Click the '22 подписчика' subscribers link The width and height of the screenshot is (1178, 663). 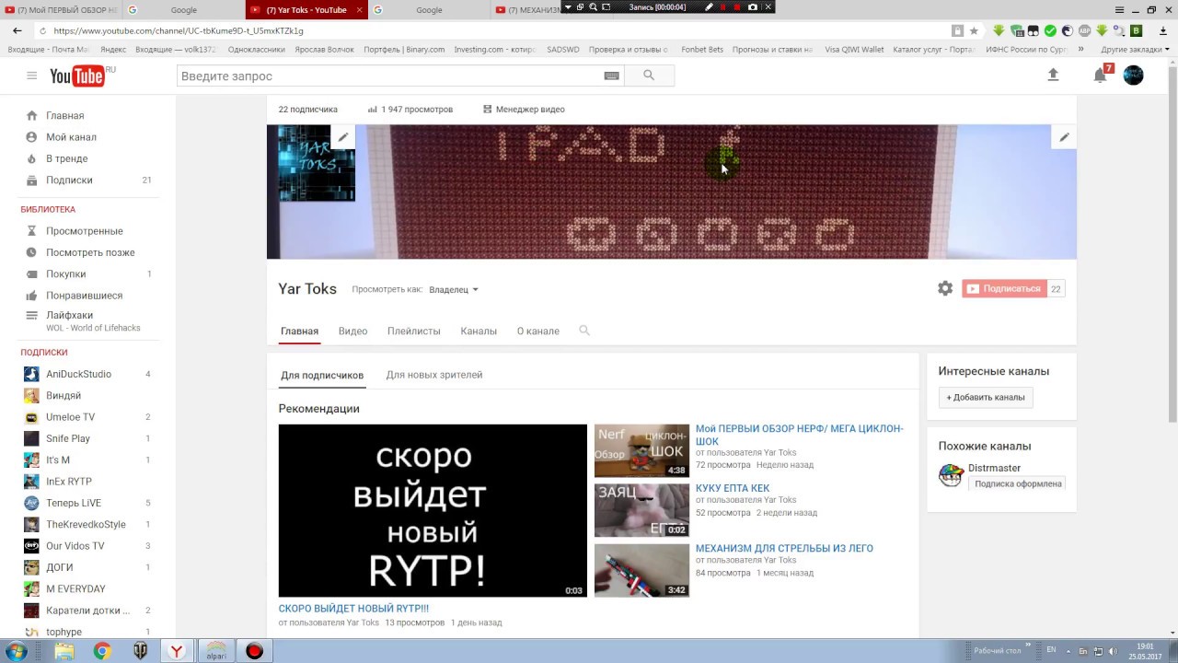pos(308,109)
